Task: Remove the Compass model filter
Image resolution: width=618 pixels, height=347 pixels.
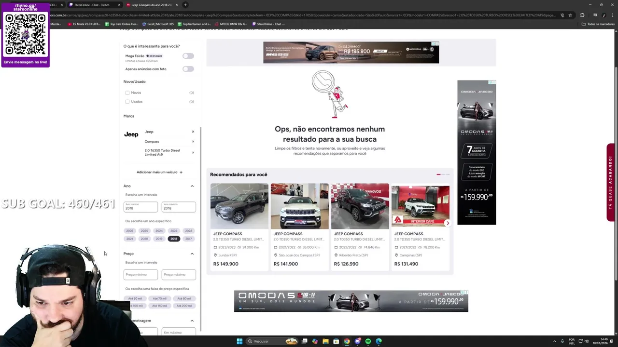Action: point(193,142)
